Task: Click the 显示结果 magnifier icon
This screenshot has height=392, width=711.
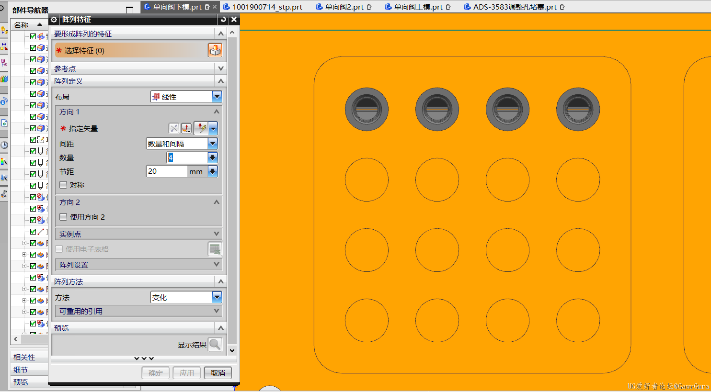Action: (x=215, y=344)
